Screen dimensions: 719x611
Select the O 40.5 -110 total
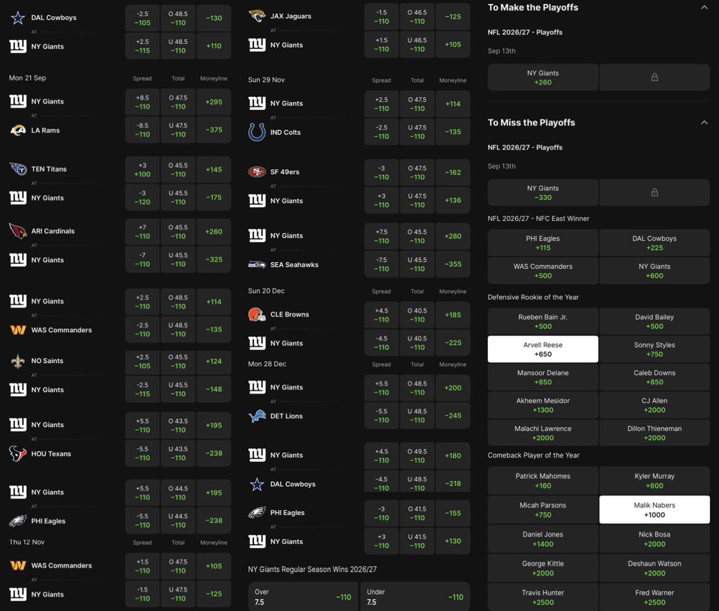418,315
